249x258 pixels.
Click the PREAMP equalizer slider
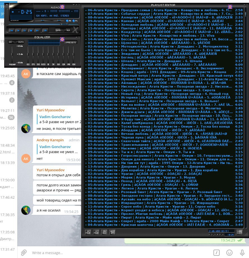coord(12,54)
